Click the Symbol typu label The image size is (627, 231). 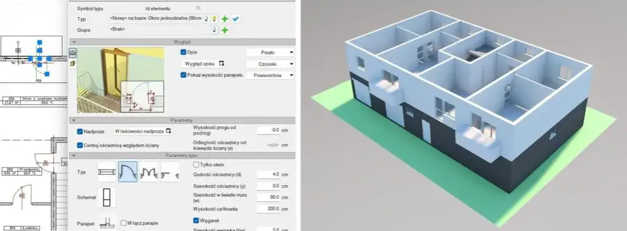[90, 9]
